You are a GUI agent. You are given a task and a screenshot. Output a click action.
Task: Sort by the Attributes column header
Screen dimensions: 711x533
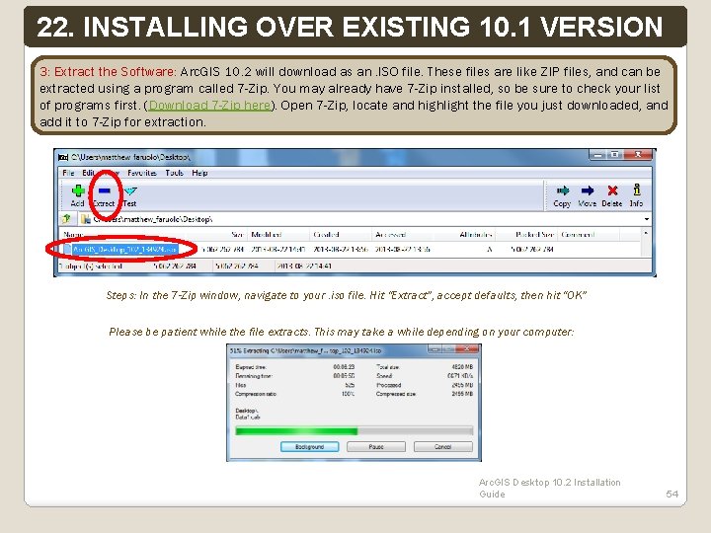pyautogui.click(x=476, y=234)
